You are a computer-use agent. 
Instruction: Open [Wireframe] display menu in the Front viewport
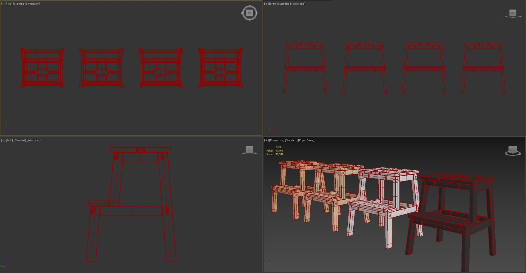298,4
